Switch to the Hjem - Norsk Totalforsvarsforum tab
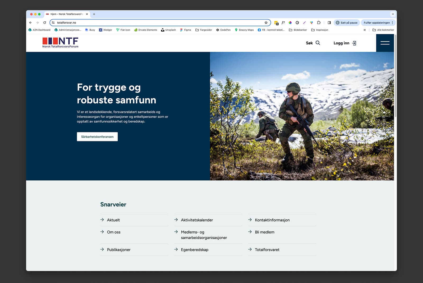Screen dimensions: 423x283 pos(66,14)
